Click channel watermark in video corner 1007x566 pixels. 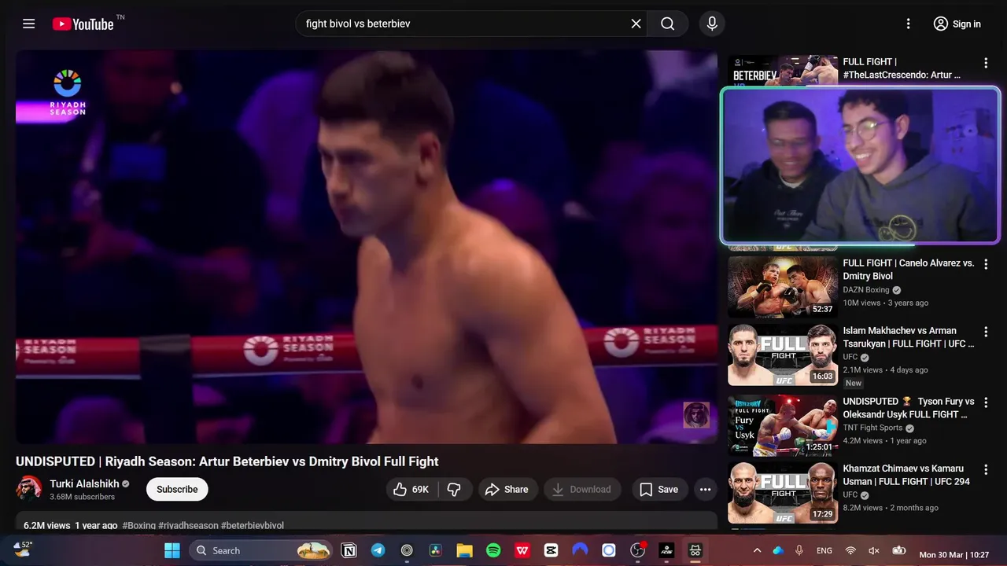[x=696, y=415]
